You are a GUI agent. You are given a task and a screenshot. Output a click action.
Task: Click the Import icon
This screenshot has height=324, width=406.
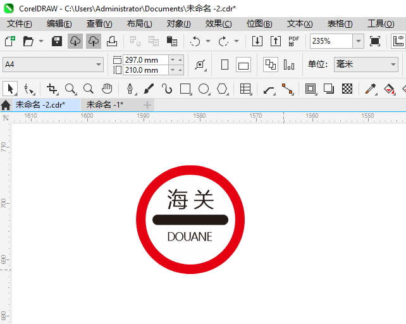coord(257,41)
